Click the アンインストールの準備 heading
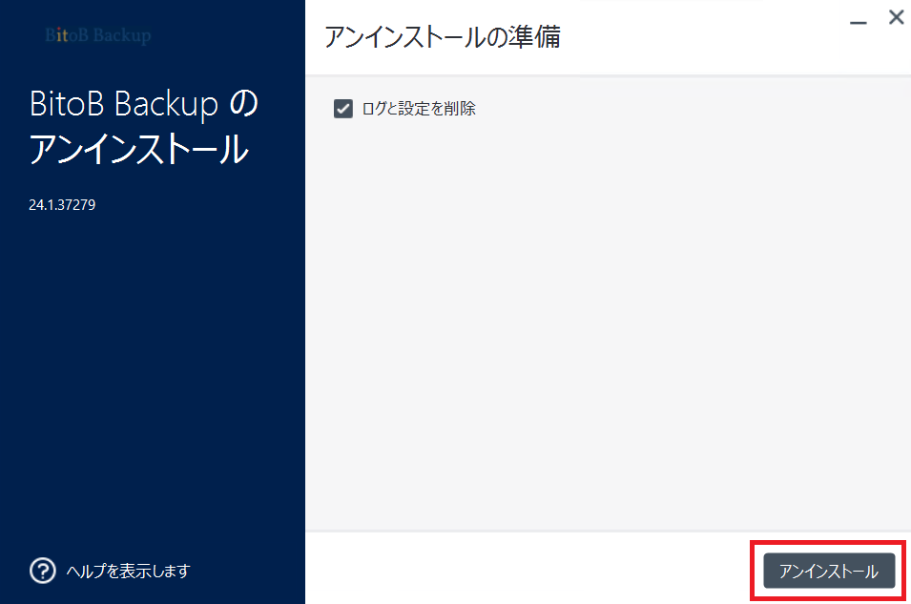The height and width of the screenshot is (604, 911). [x=442, y=36]
